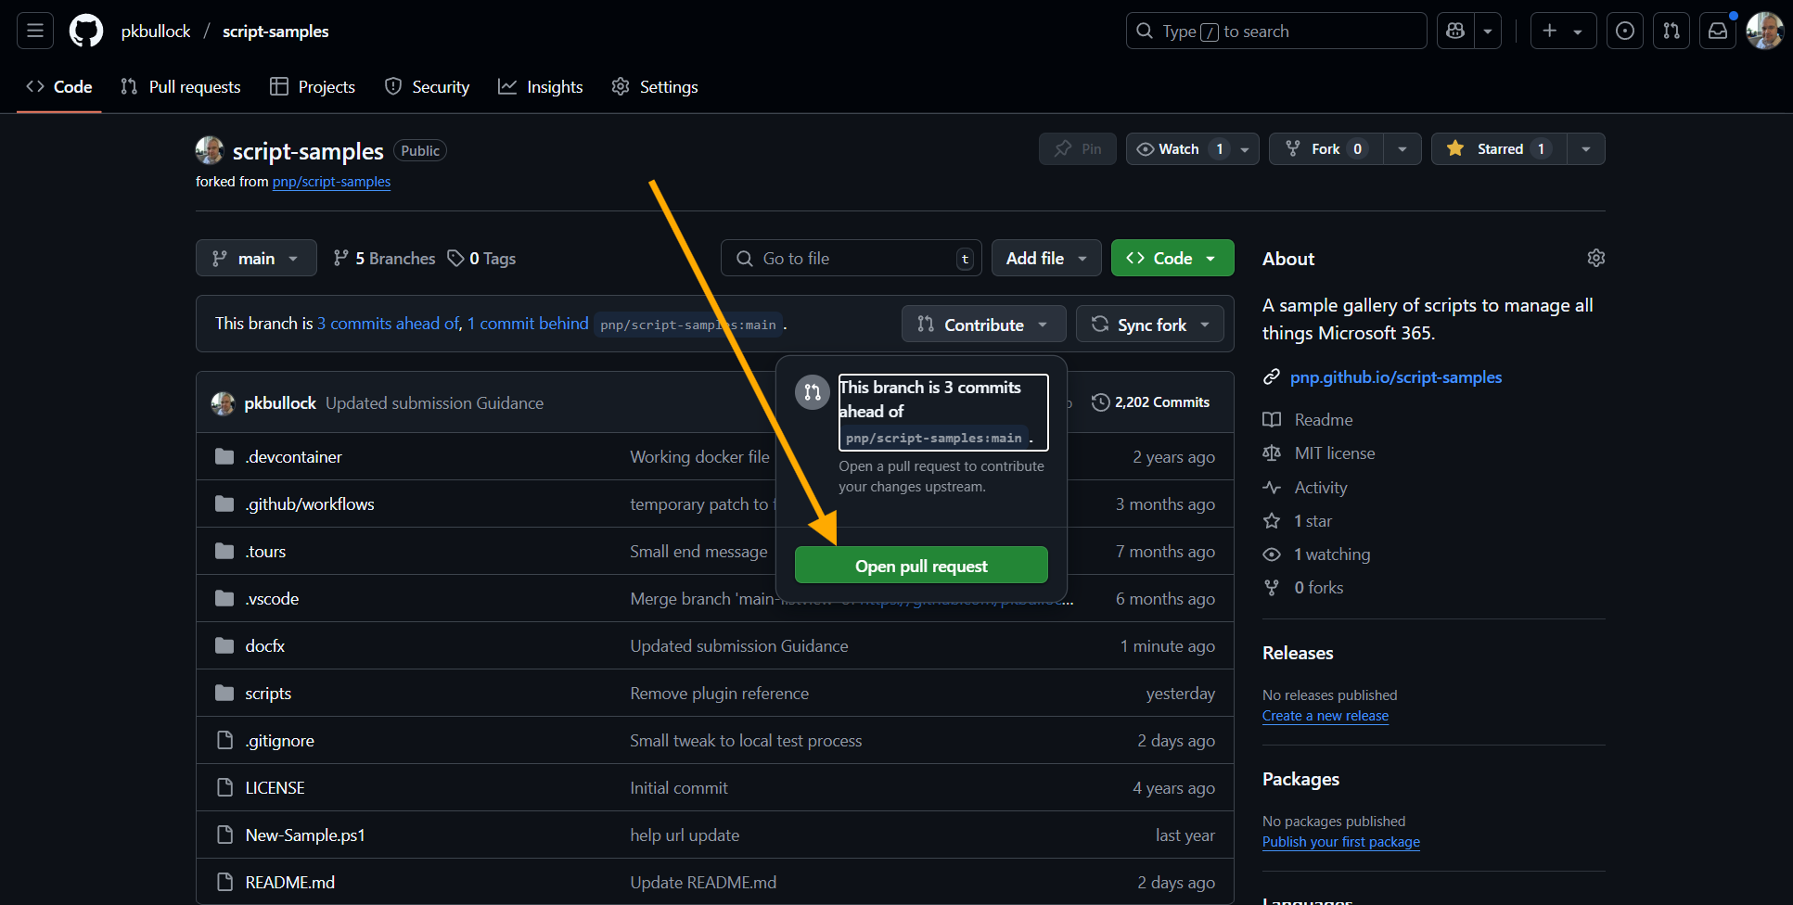
Task: Open the pnp.github.io/script-samples website link
Action: [x=1395, y=377]
